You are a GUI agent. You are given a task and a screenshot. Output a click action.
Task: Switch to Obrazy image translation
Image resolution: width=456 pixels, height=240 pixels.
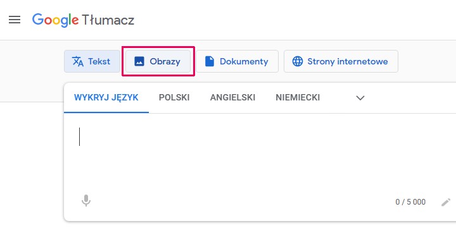pos(158,61)
